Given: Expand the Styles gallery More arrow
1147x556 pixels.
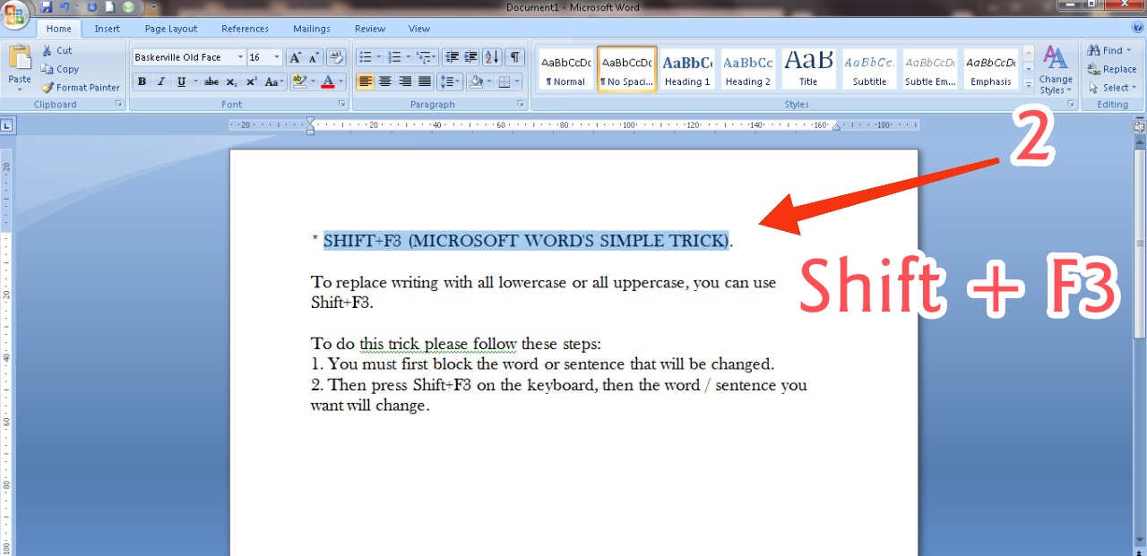Looking at the screenshot, I should [1029, 85].
